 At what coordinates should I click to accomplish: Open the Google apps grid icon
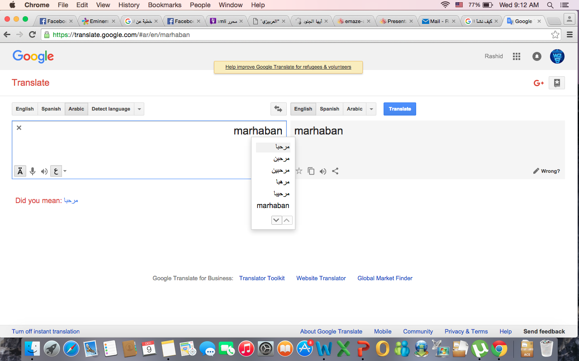coord(517,56)
